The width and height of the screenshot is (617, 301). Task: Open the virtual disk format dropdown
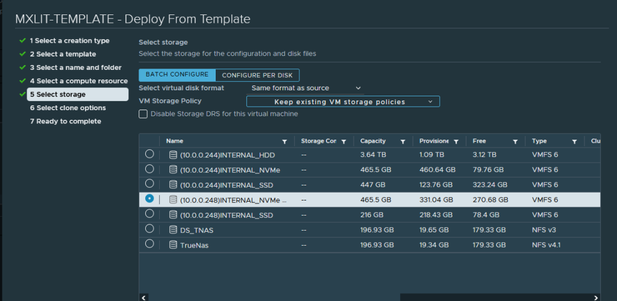click(306, 88)
